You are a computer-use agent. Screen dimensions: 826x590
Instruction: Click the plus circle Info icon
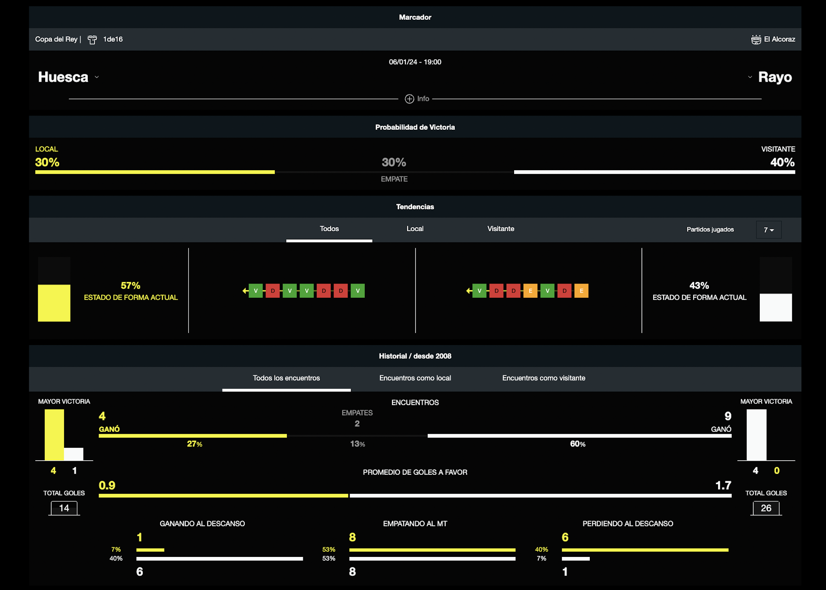(409, 99)
